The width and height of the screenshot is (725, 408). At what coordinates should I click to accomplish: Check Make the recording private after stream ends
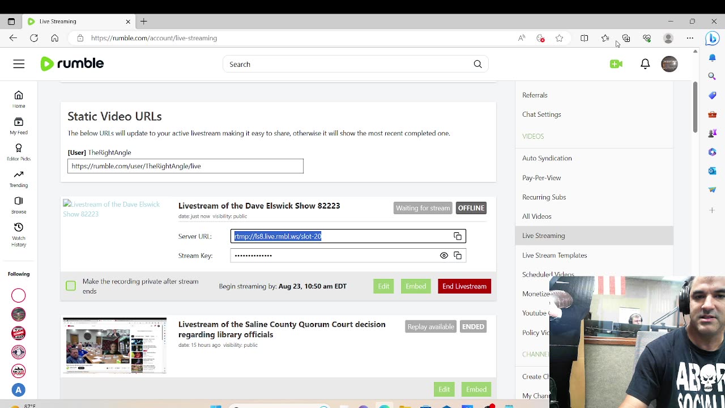click(x=71, y=286)
